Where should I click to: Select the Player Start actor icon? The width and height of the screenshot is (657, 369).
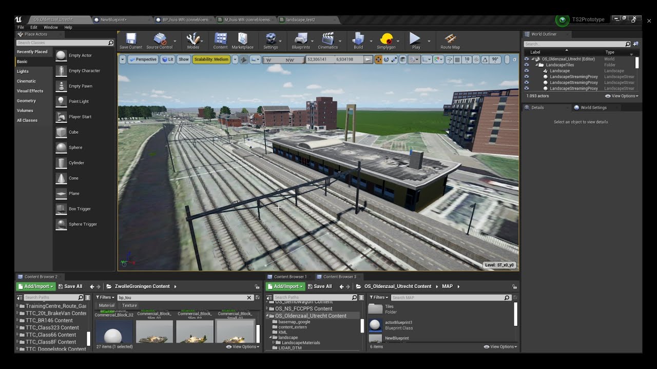61,117
